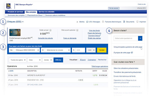Click the Imprimer text link
149x101 pixels.
click(143, 22)
